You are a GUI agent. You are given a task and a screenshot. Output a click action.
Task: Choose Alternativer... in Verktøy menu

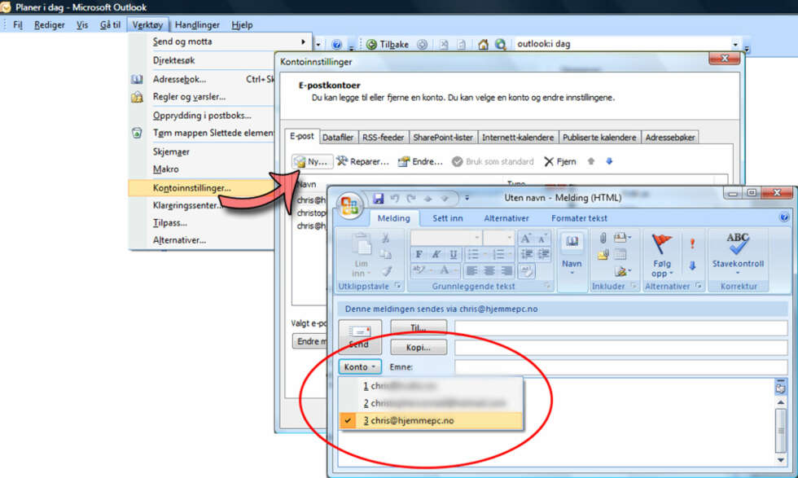point(179,240)
